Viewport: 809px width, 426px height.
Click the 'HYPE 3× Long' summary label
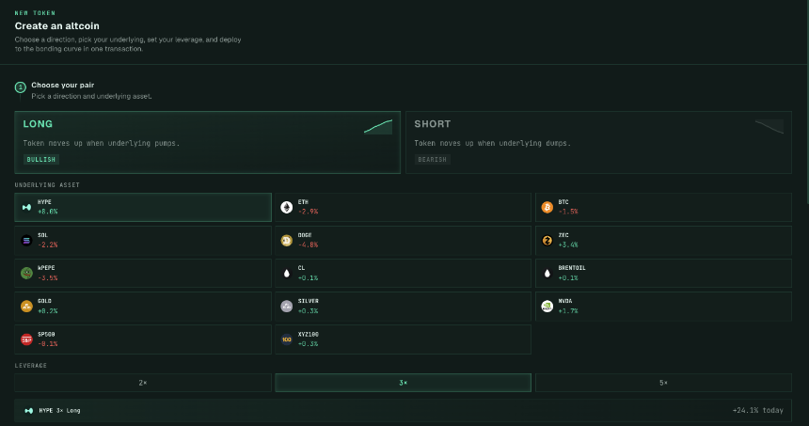(x=60, y=411)
